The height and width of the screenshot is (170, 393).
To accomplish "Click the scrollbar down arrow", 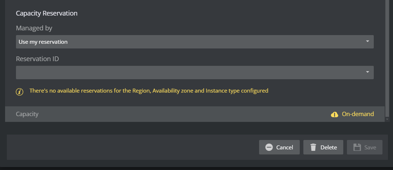I will click(387, 119).
